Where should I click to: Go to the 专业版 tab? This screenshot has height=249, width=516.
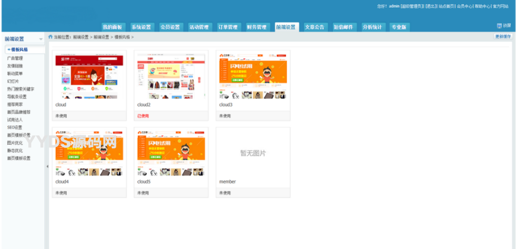[399, 27]
